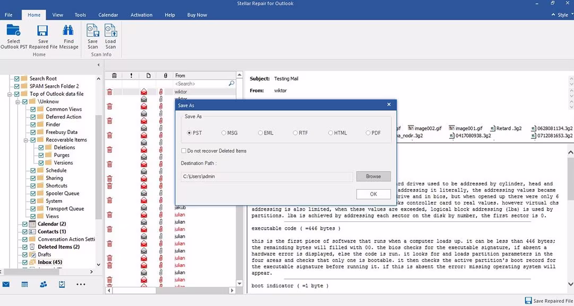
Task: Open the tasks view icon in bottom bar
Action: coord(62,284)
